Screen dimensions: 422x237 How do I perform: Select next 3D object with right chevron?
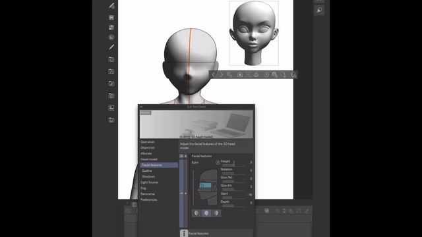point(221,74)
